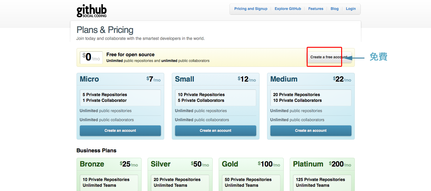The height and width of the screenshot is (191, 431).
Task: Click '10 Private Repositories' in Small
Action: click(x=201, y=95)
